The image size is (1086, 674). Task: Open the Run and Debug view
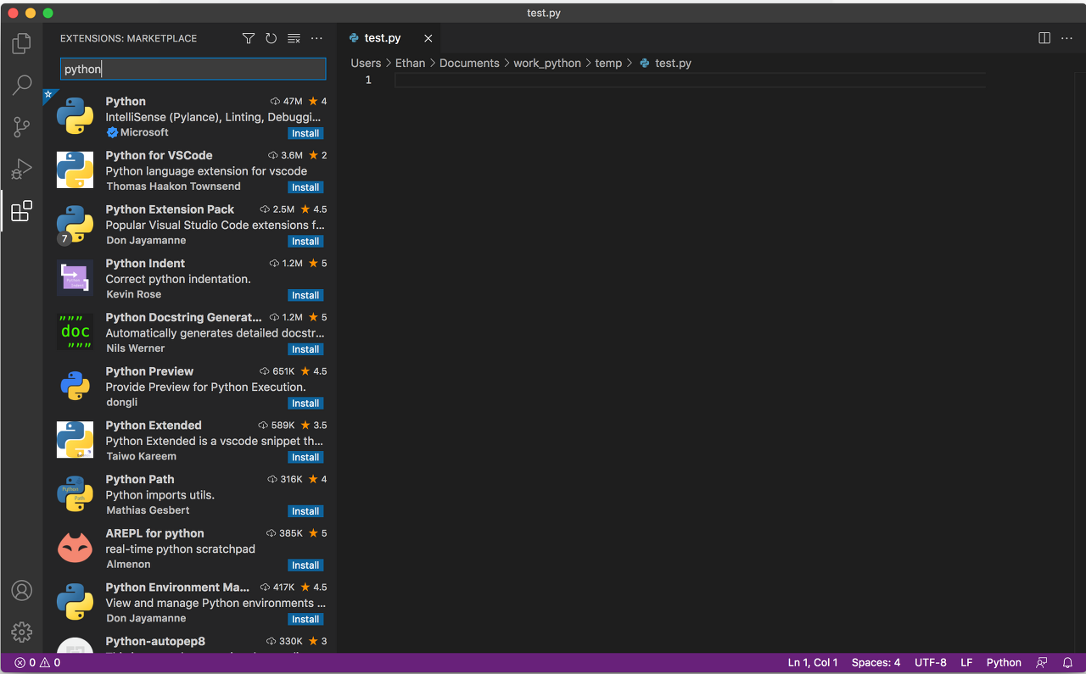click(x=22, y=170)
